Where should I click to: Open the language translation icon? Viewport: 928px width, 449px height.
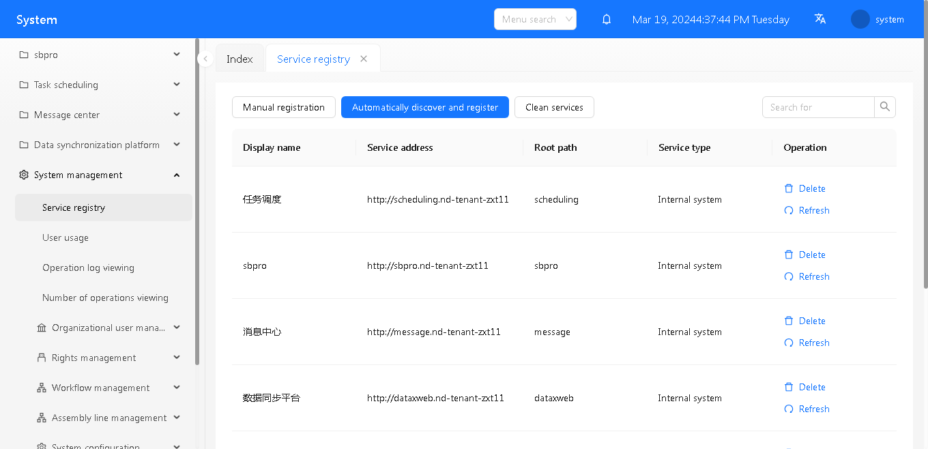tap(820, 19)
